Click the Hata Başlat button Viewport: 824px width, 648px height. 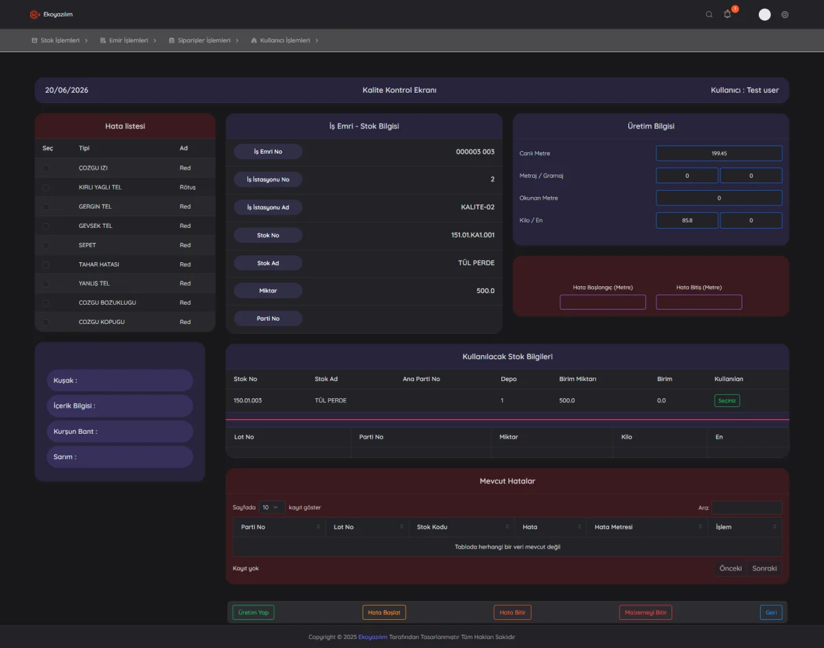384,612
